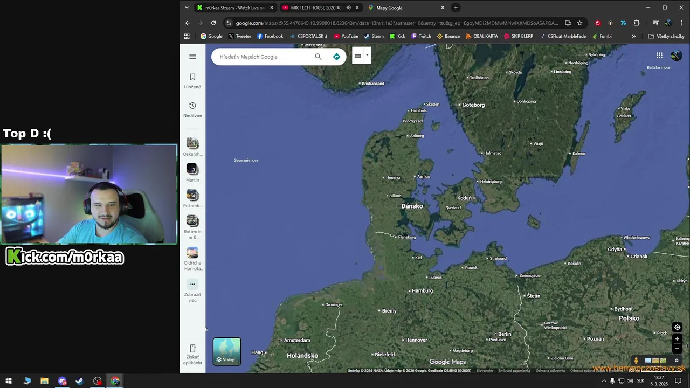
Task: Toggle the Vrstvy layers tile
Action: tap(227, 351)
